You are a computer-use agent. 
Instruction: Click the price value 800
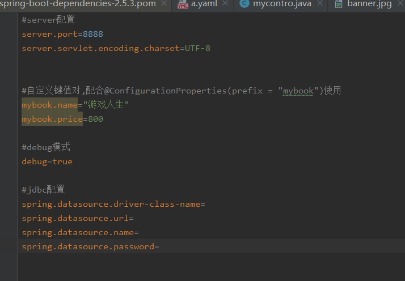(x=95, y=119)
